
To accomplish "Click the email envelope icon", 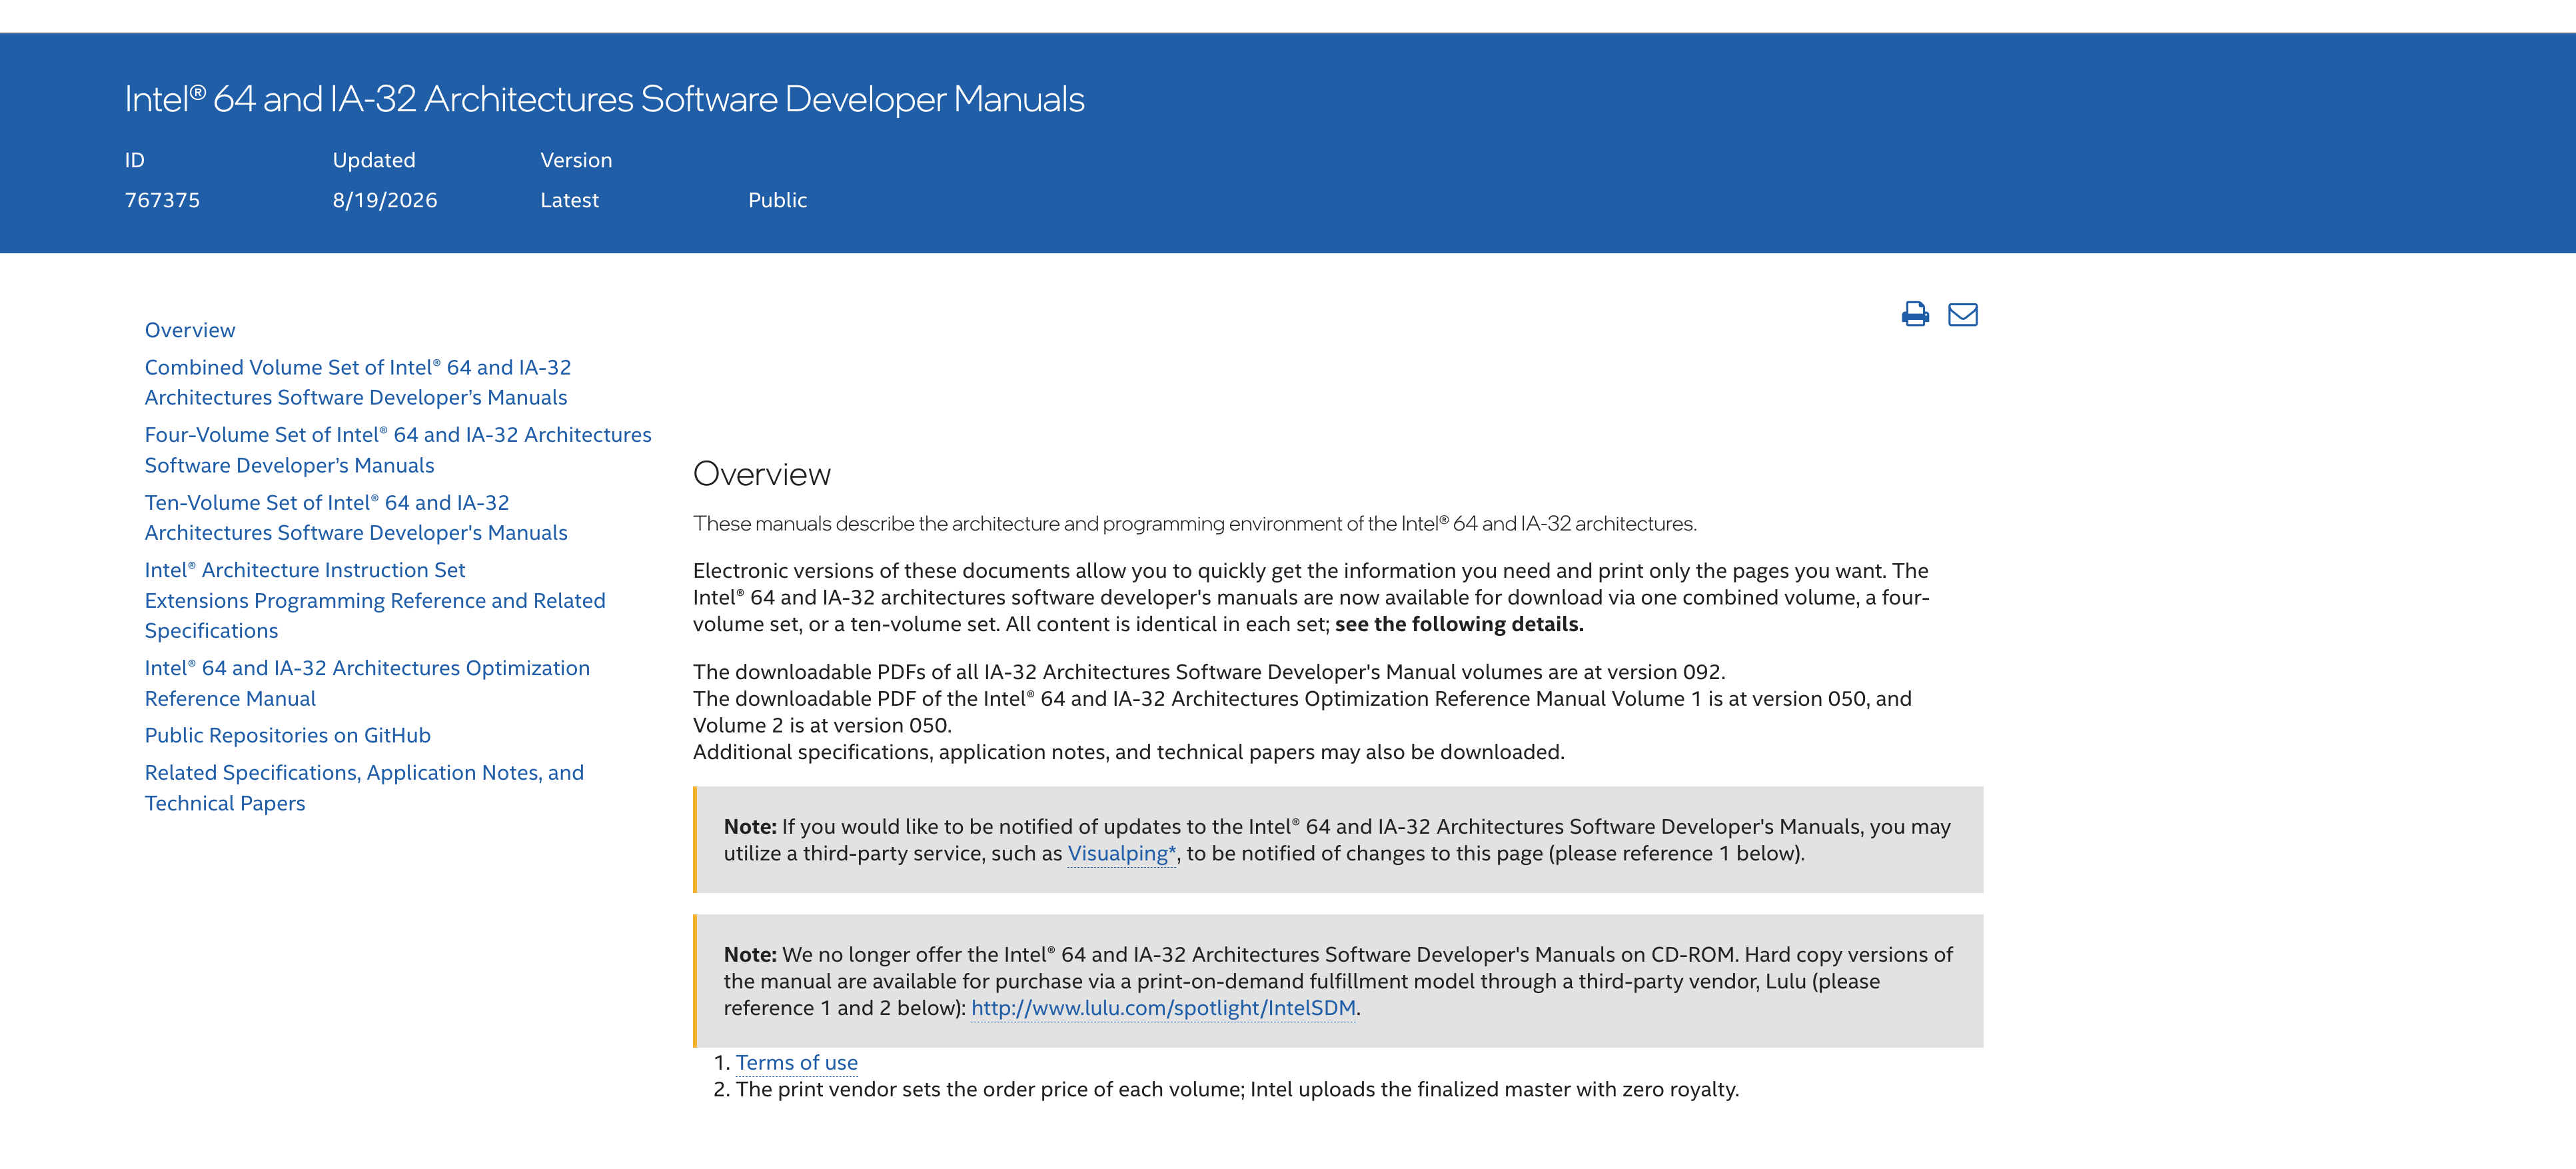I will [1963, 315].
